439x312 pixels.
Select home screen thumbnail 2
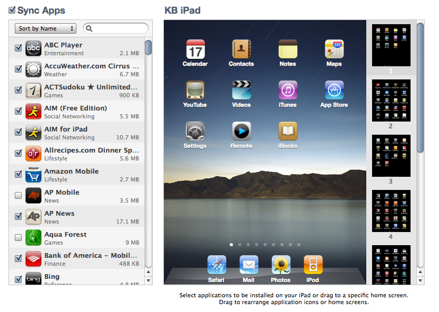click(391, 100)
